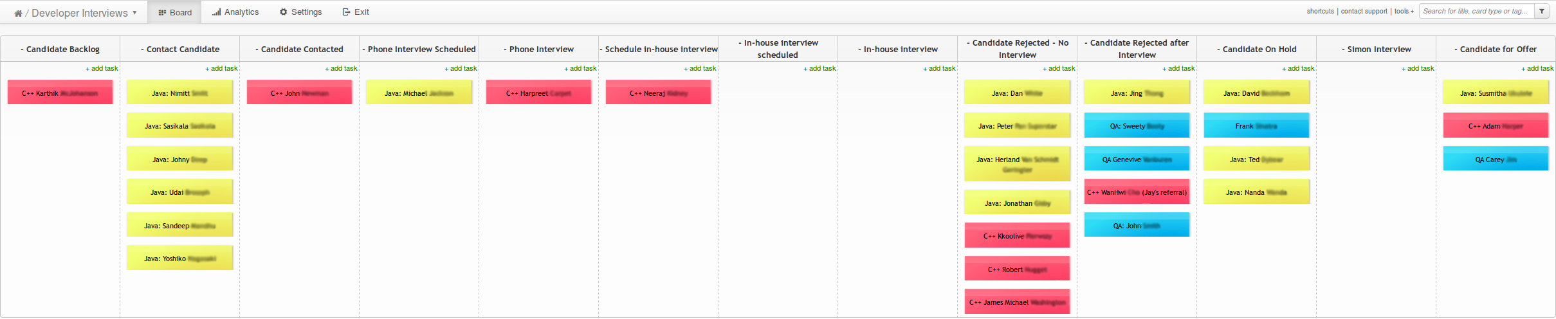Switch to the Board tab
Image resolution: width=1556 pixels, height=319 pixels.
[175, 12]
